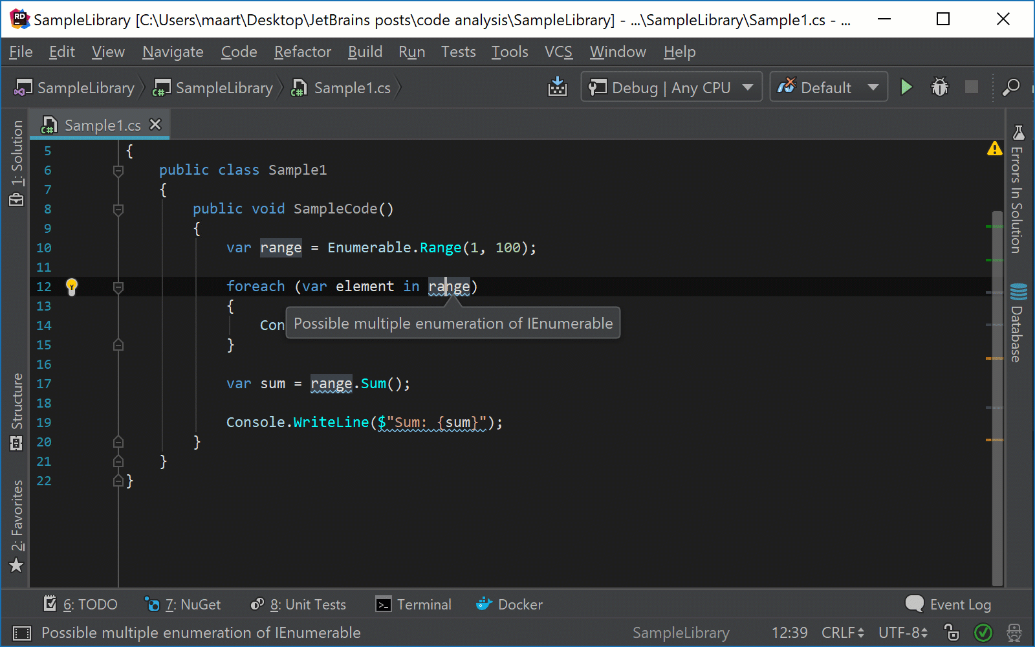1035x647 pixels.
Task: Open the Default solution configuration dropdown
Action: tap(829, 87)
